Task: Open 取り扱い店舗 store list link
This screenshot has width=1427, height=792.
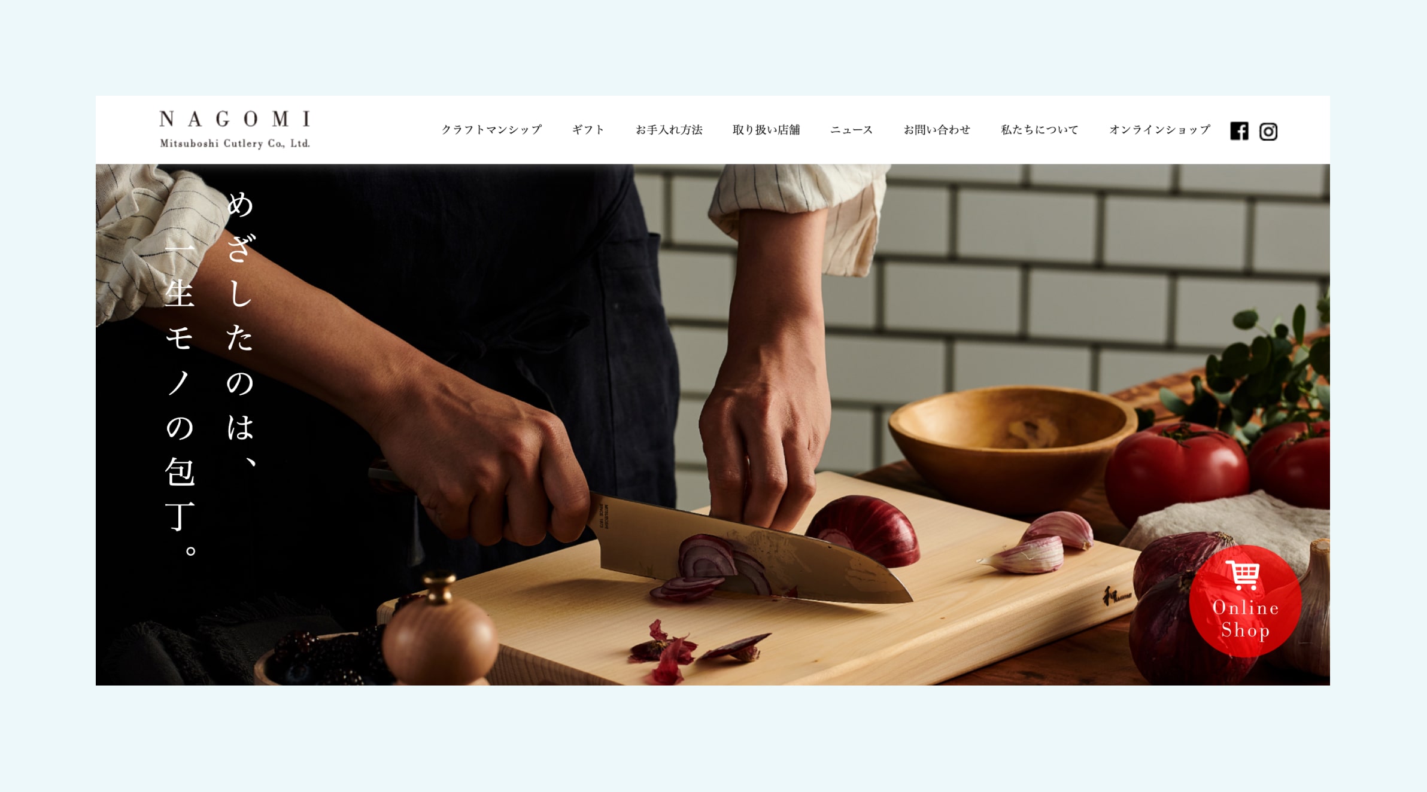Action: pyautogui.click(x=766, y=130)
